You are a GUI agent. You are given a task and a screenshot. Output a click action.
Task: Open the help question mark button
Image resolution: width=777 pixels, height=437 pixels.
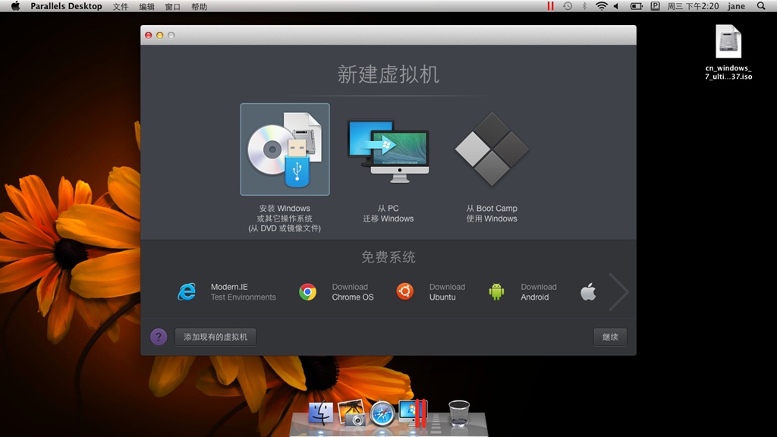[x=159, y=337]
